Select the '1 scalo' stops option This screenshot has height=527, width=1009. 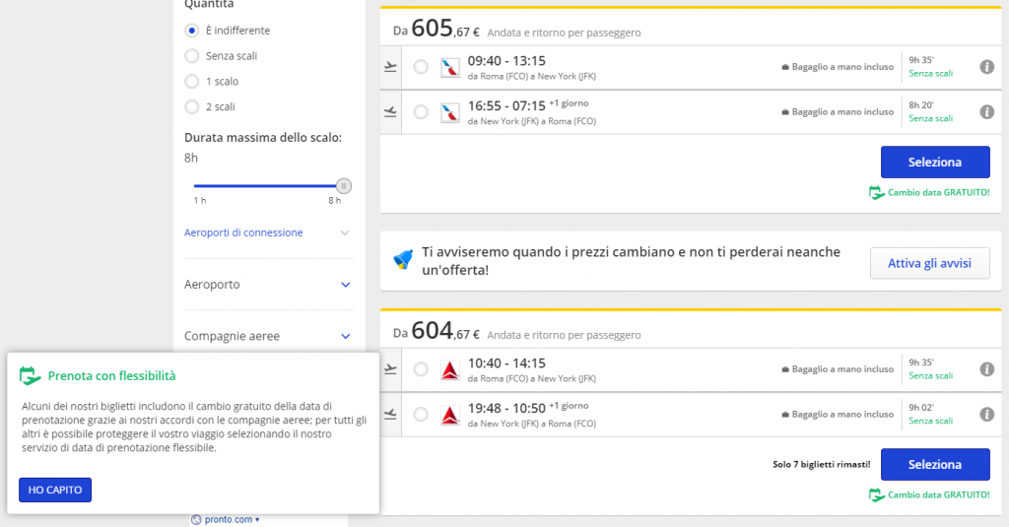192,82
